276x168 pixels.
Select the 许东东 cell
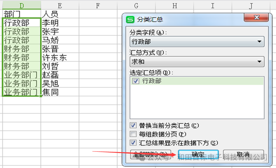coord(60,57)
